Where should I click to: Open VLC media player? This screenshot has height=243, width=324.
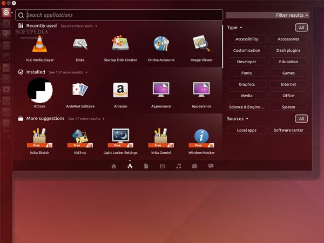click(x=39, y=44)
